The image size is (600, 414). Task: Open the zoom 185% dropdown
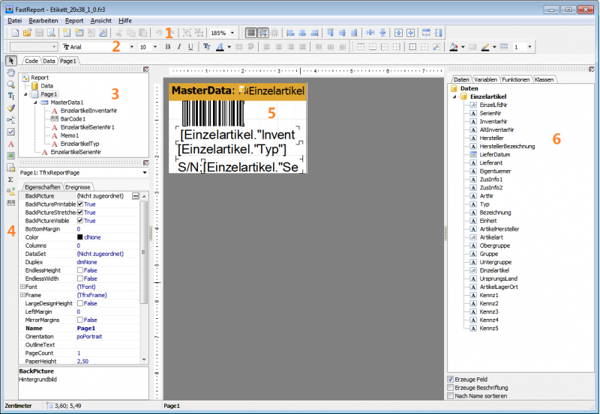[232, 33]
